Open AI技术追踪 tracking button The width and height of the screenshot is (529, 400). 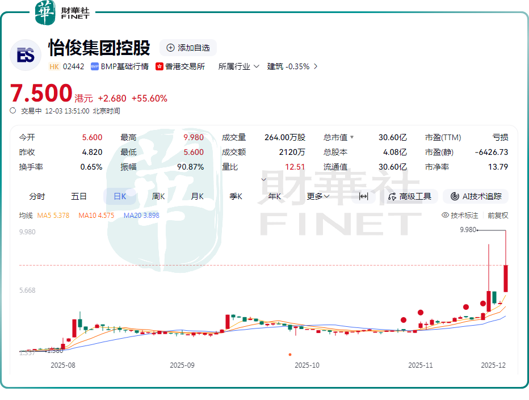coord(476,196)
